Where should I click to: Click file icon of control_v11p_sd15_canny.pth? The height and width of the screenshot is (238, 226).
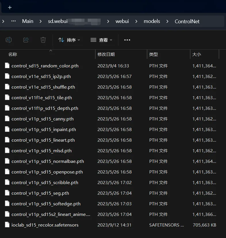[x=7, y=119]
